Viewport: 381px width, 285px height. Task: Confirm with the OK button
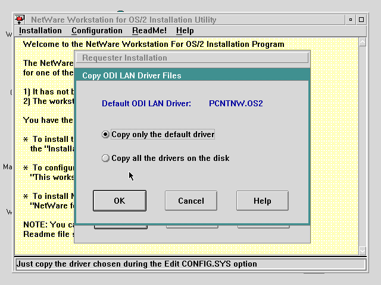click(x=120, y=201)
